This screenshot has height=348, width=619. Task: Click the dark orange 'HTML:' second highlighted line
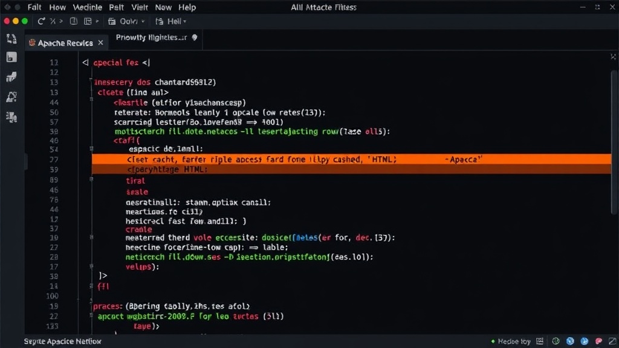(x=351, y=169)
